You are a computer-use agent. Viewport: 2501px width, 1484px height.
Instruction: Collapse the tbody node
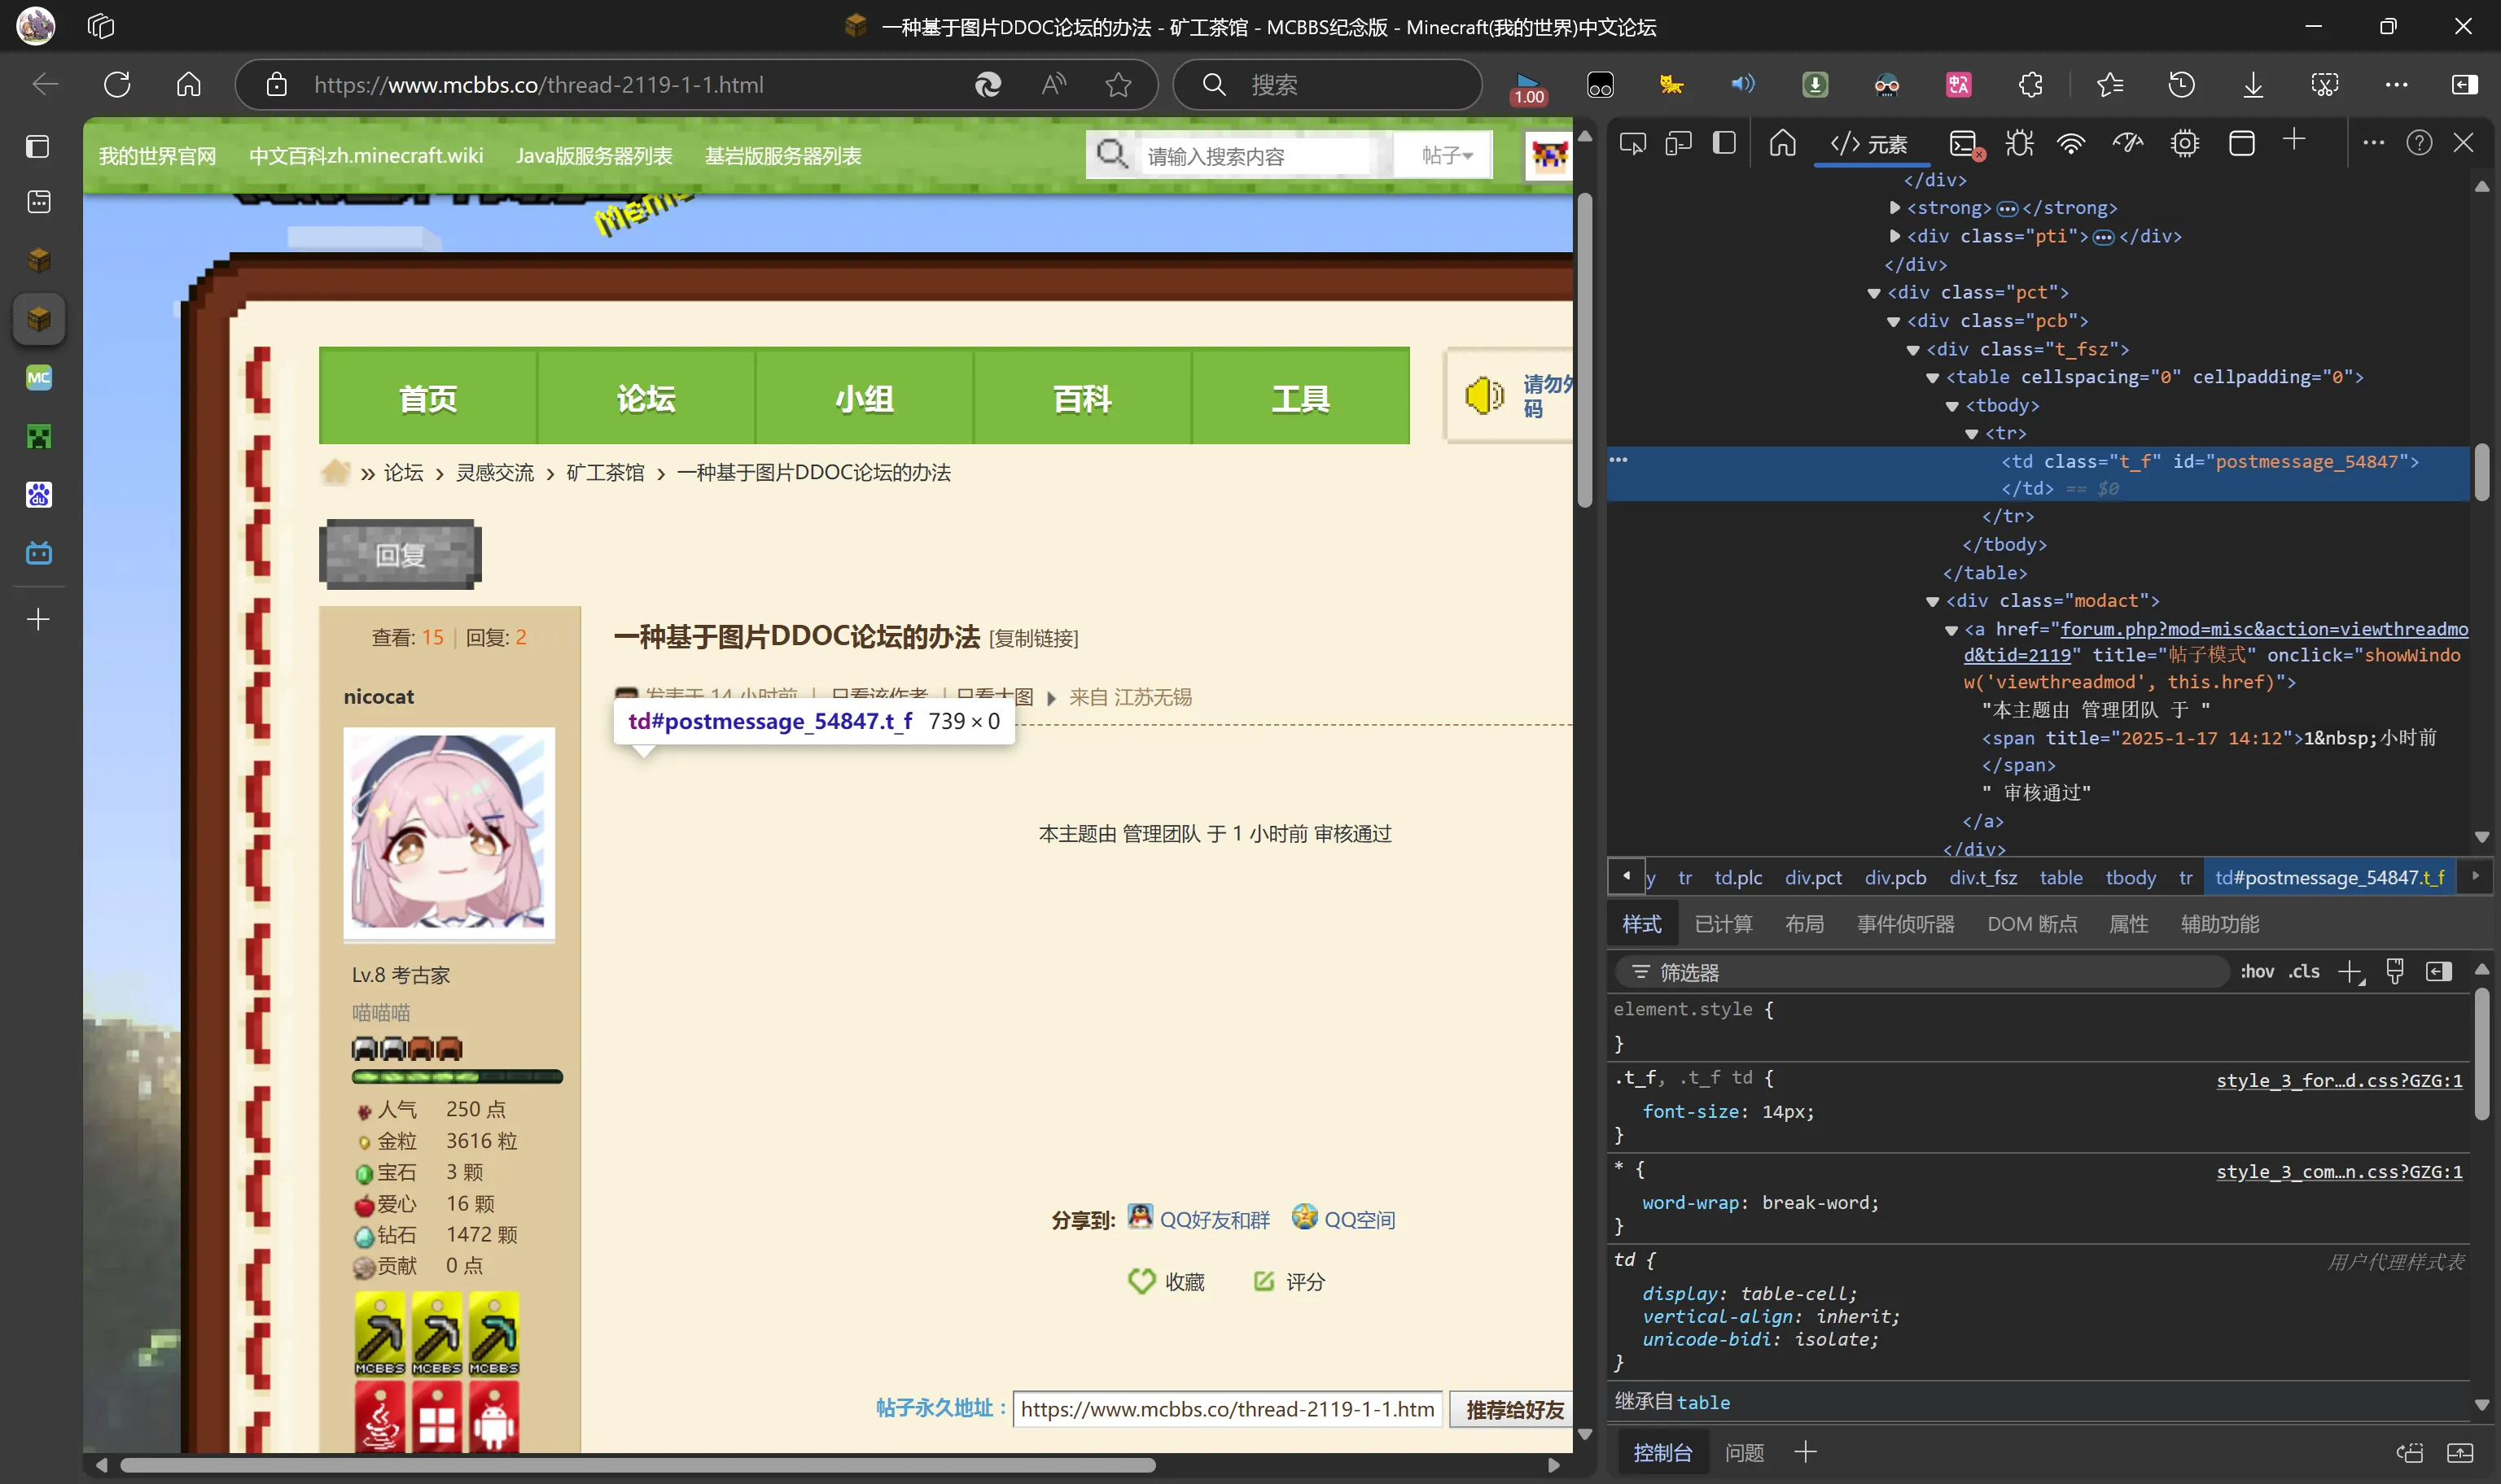[1951, 406]
